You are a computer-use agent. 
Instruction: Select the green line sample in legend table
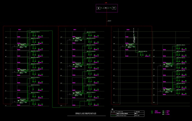click(x=113, y=116)
